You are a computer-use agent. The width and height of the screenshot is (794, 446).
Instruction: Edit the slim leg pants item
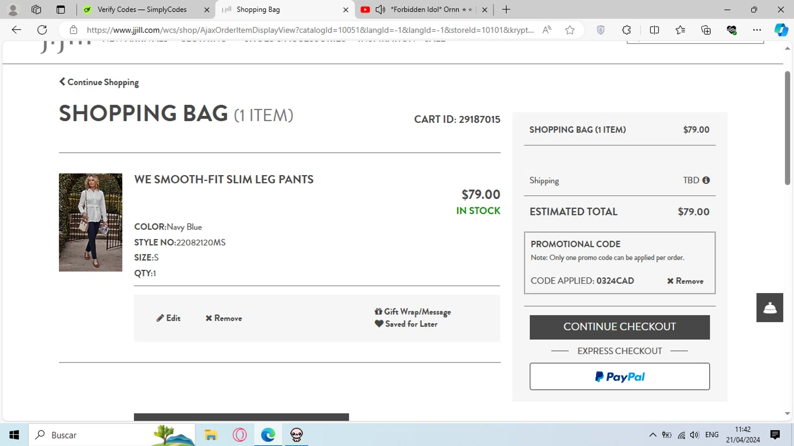pyautogui.click(x=168, y=318)
